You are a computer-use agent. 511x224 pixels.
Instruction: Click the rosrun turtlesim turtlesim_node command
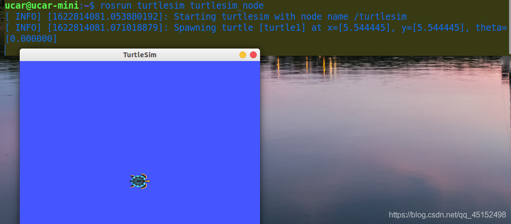(182, 5)
